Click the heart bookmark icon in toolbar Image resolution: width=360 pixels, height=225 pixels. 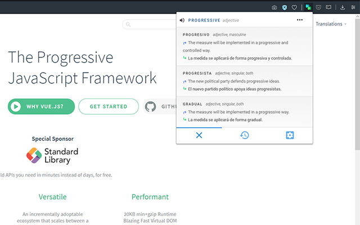pyautogui.click(x=294, y=7)
